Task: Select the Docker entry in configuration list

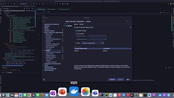Action: (x=69, y=26)
